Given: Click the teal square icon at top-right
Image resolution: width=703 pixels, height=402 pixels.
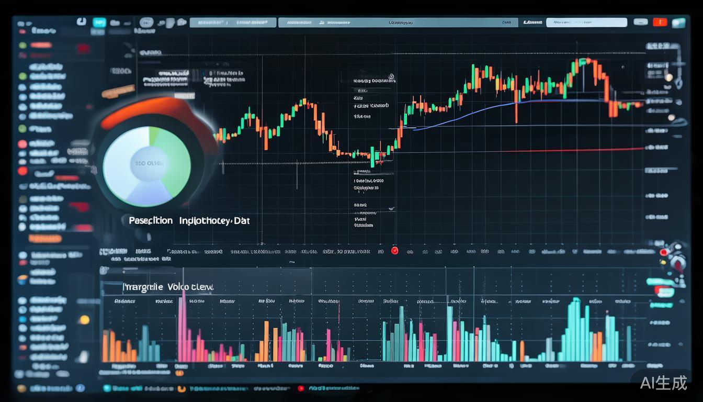Looking at the screenshot, I should coord(678,23).
